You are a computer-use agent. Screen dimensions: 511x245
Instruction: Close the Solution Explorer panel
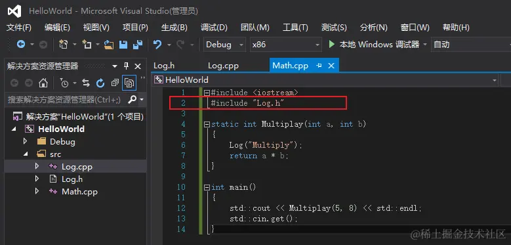138,66
